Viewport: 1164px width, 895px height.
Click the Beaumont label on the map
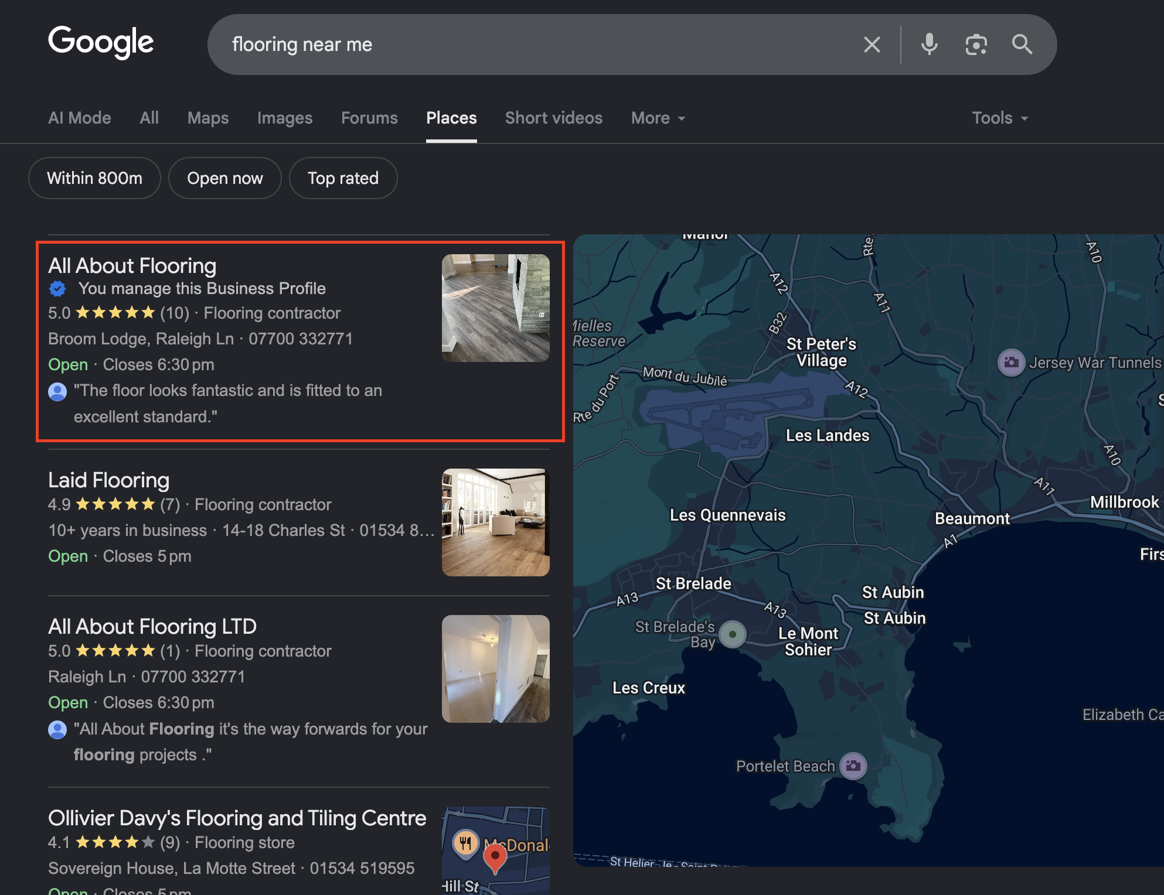pyautogui.click(x=972, y=518)
